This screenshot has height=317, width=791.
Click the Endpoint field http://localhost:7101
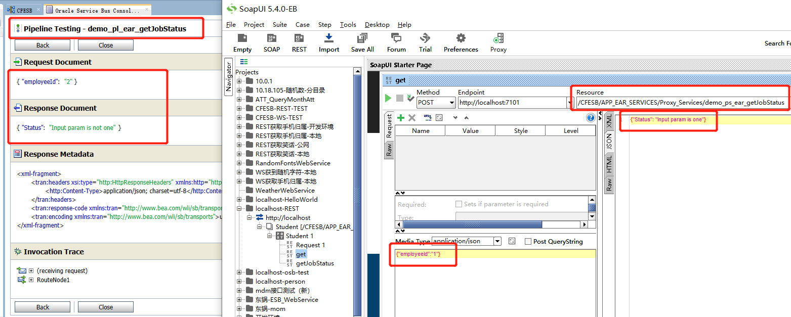[512, 102]
